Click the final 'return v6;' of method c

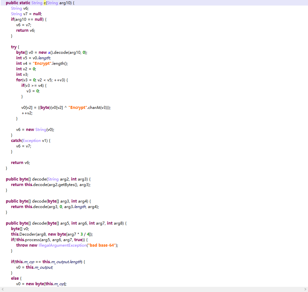[20, 163]
